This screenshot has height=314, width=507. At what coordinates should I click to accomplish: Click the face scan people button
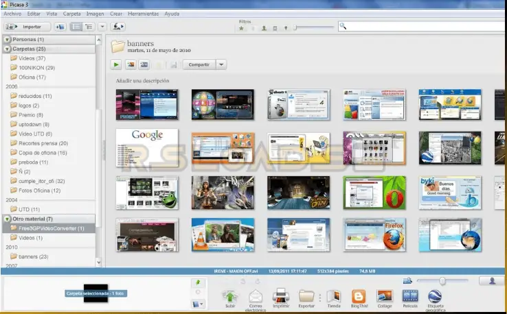(x=117, y=27)
